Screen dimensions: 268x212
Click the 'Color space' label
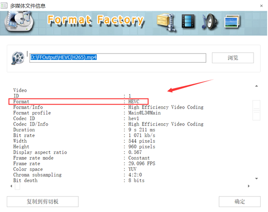coord(28,169)
